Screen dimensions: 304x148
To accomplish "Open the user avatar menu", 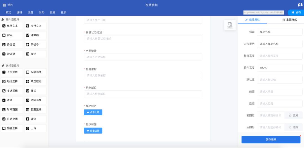I will point(300,5).
